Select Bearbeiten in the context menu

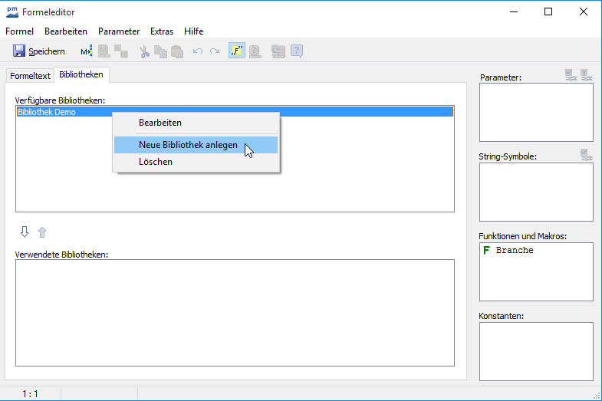160,122
